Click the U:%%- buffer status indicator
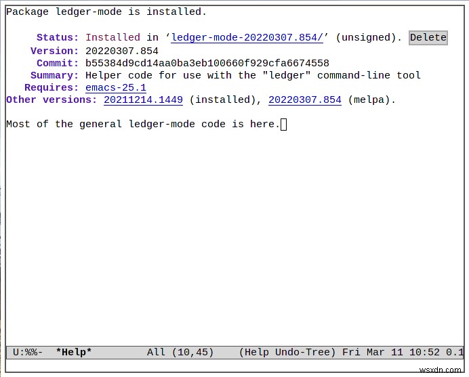This screenshot has width=469, height=377. tap(28, 353)
